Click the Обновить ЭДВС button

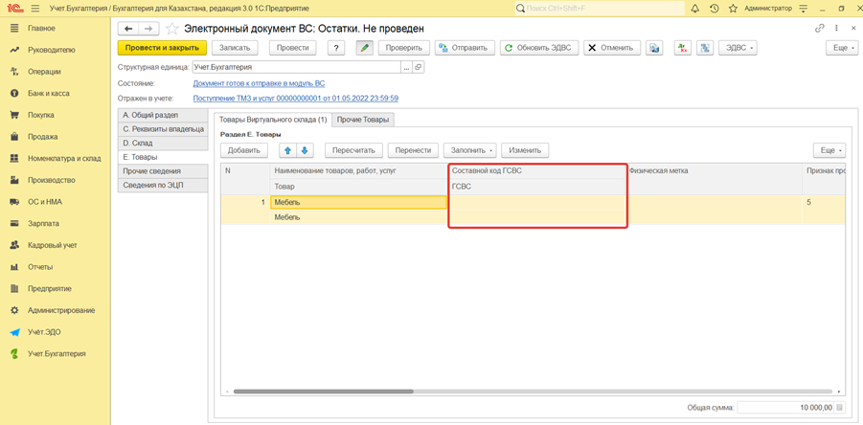[539, 48]
